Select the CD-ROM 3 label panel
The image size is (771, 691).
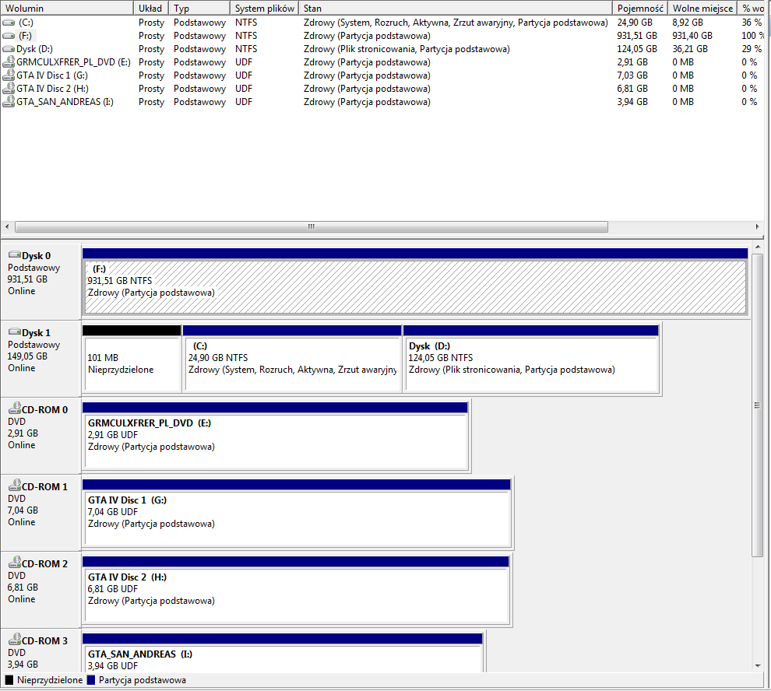tap(40, 651)
